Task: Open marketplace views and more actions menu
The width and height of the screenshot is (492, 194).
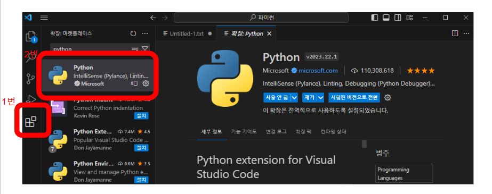Action: (144, 33)
